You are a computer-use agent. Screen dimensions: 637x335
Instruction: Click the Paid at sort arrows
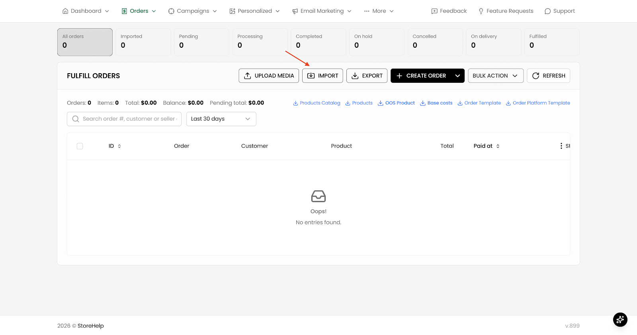tap(498, 146)
